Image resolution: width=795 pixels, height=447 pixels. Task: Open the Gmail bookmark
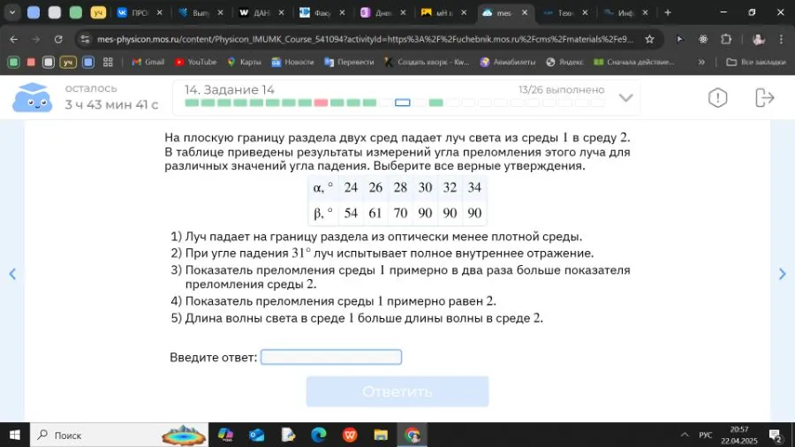tap(148, 62)
